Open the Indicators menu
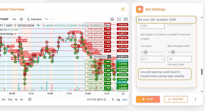Viewport: 205px width, 111px height. 34,19
